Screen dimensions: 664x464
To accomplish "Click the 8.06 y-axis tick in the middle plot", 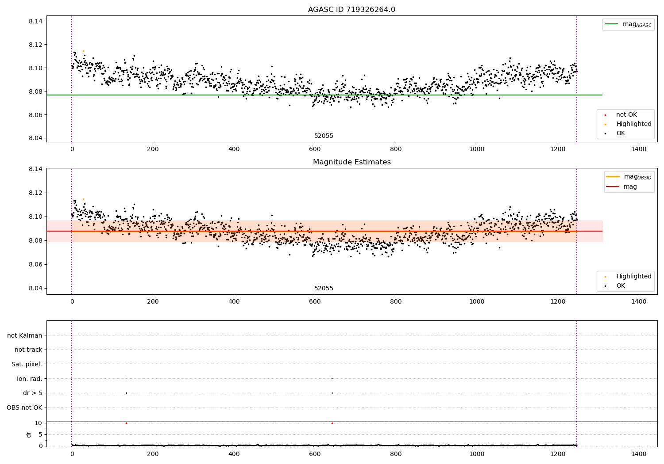I will [x=35, y=265].
